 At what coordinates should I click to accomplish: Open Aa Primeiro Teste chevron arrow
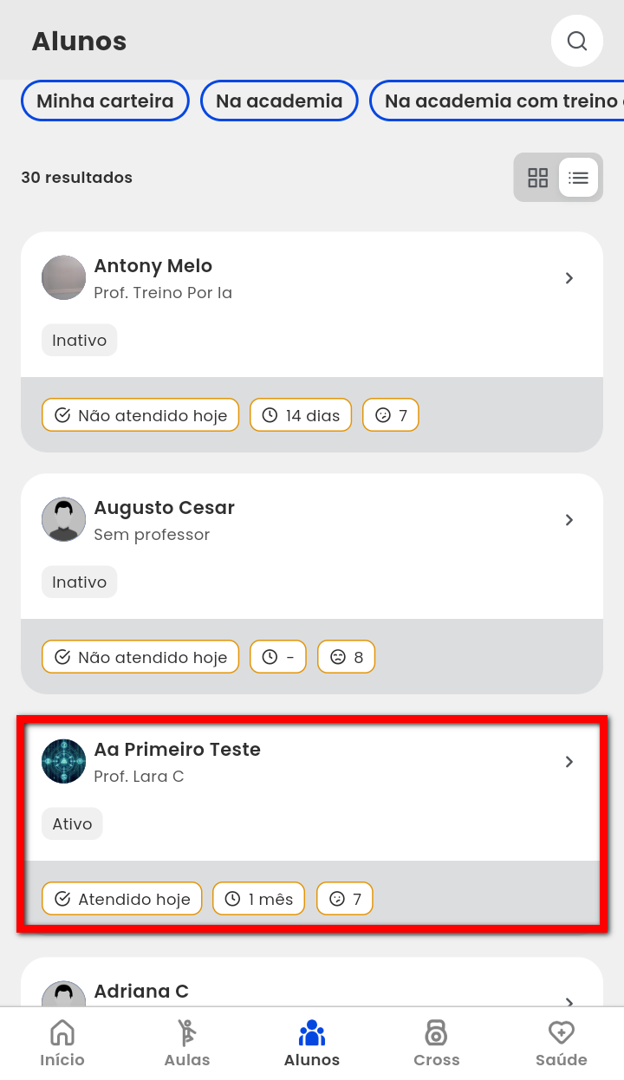click(x=569, y=762)
